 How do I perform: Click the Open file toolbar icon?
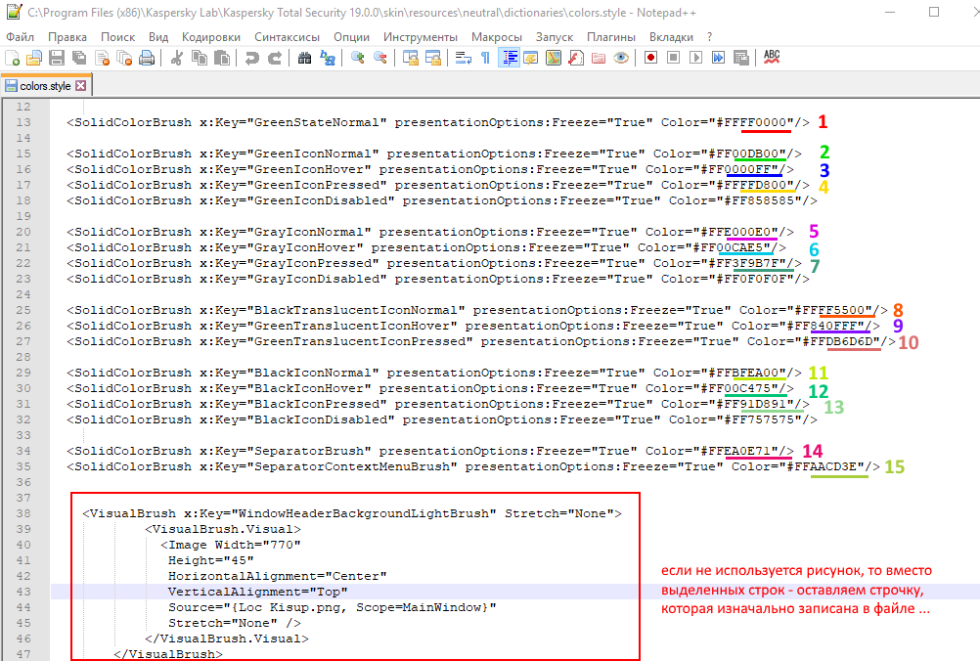(x=34, y=58)
